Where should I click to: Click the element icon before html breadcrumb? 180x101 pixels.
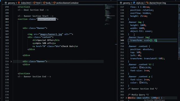(x=34, y=3)
